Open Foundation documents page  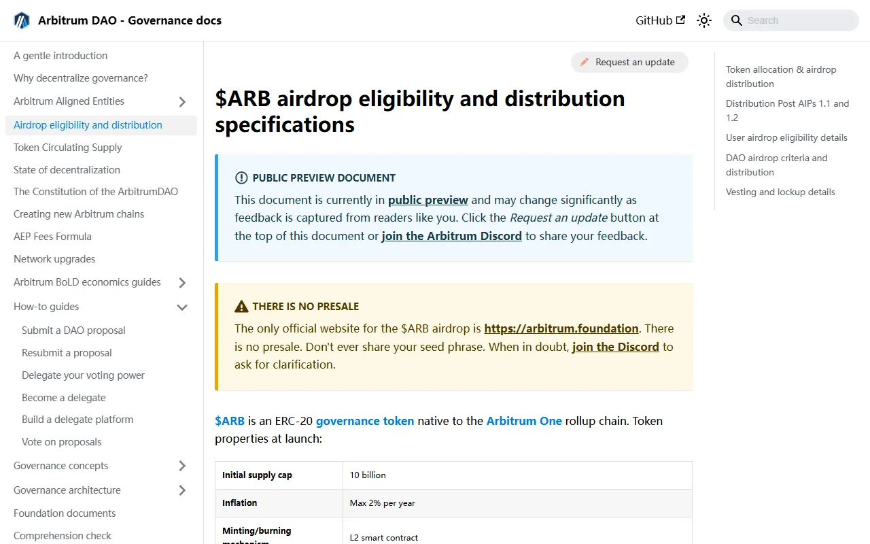point(65,513)
